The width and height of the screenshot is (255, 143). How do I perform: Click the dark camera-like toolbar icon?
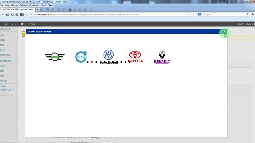point(22,14)
